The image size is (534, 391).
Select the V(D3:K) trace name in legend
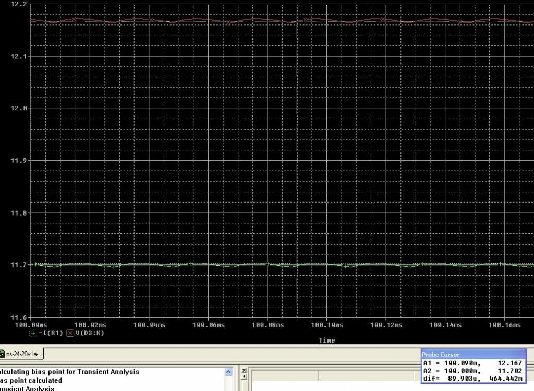(90, 333)
